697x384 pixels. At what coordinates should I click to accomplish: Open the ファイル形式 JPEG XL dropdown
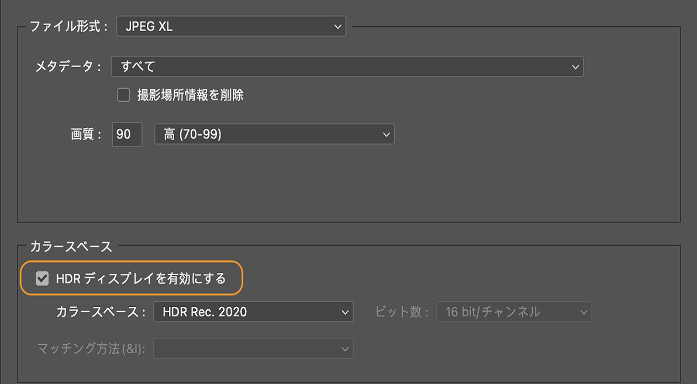pyautogui.click(x=231, y=27)
